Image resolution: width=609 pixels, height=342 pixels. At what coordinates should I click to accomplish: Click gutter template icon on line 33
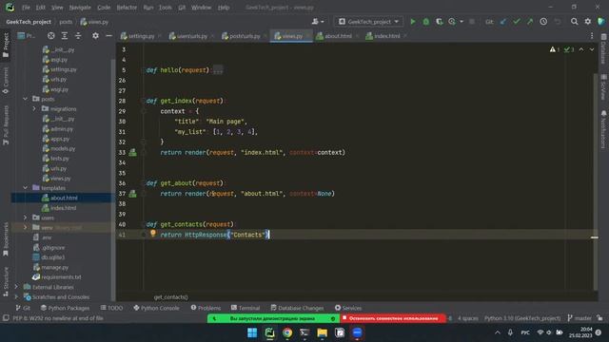click(132, 152)
